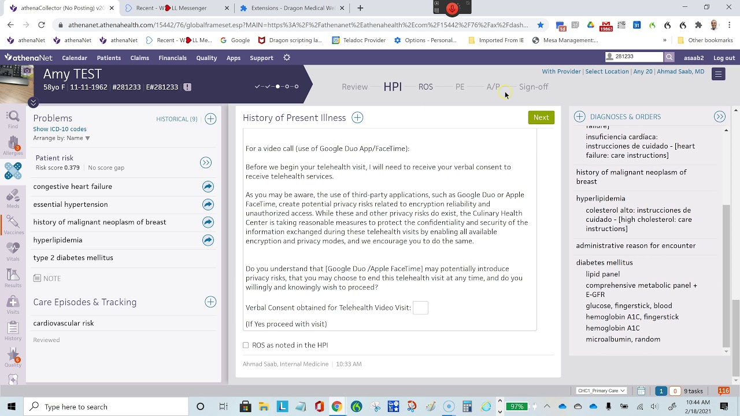The image size is (740, 416).
Task: Open the athenaNet settings gear
Action: coord(287,58)
